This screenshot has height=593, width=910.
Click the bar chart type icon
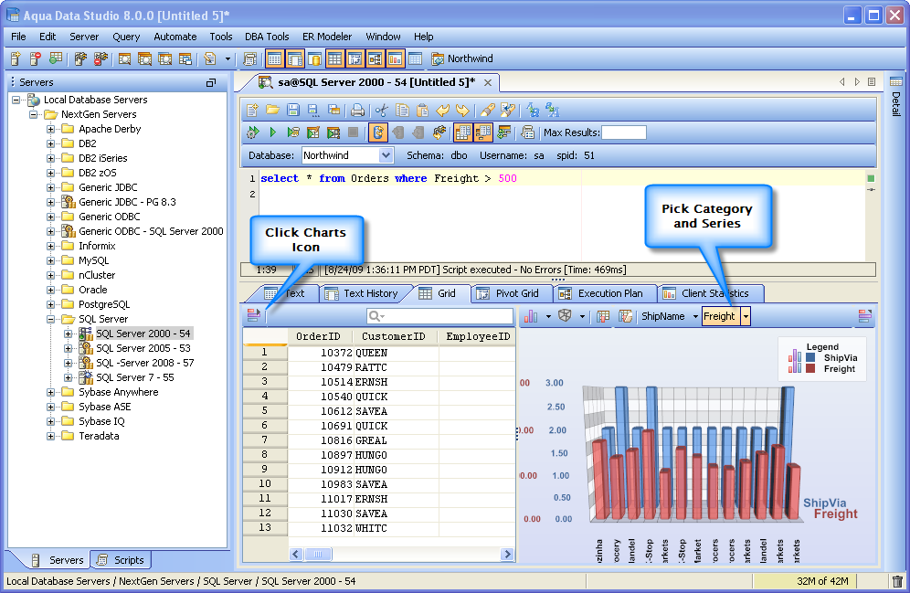[x=531, y=316]
